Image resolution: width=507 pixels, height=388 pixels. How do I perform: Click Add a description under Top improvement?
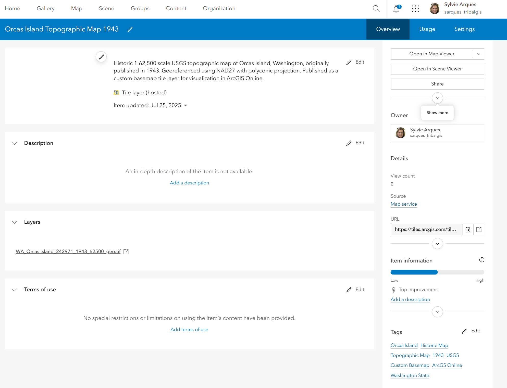coord(410,299)
